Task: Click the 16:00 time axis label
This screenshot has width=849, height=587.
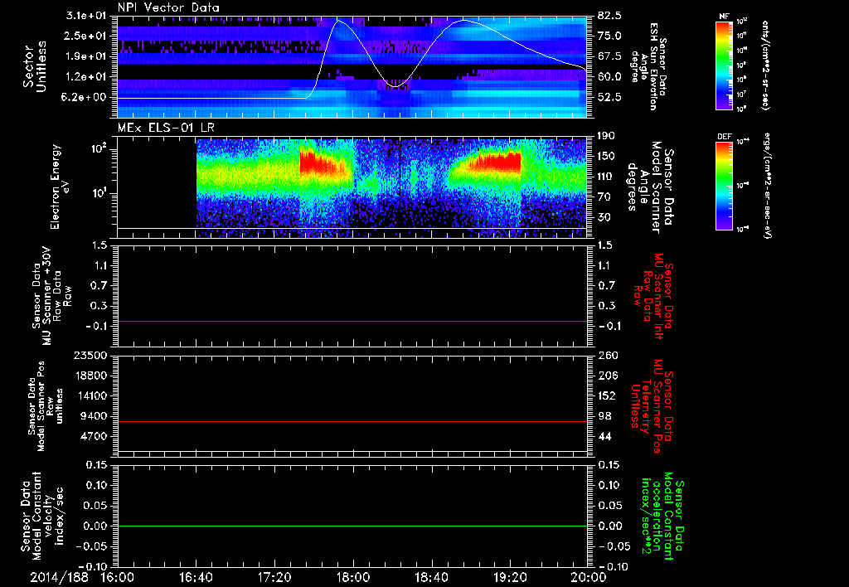Action: [x=118, y=577]
